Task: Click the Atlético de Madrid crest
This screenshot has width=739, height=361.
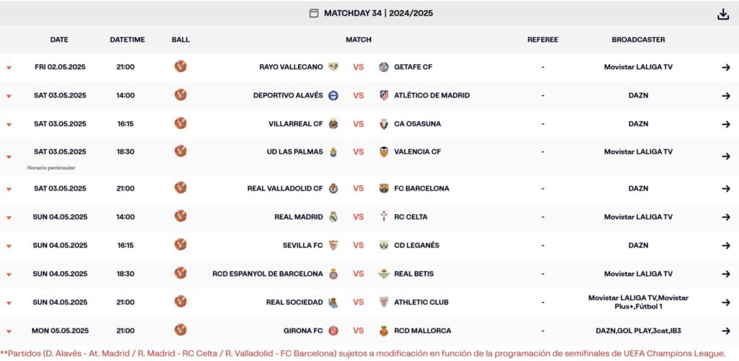Action: point(384,95)
